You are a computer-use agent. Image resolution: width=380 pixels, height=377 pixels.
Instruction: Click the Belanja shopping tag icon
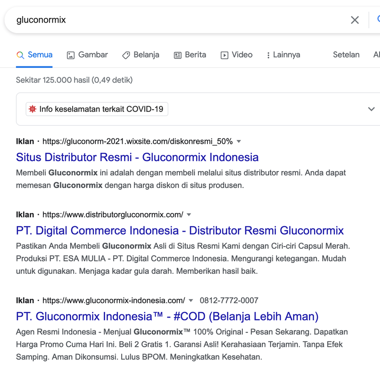point(126,55)
